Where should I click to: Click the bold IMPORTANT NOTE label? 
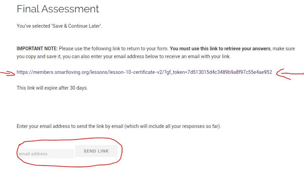click(37, 49)
